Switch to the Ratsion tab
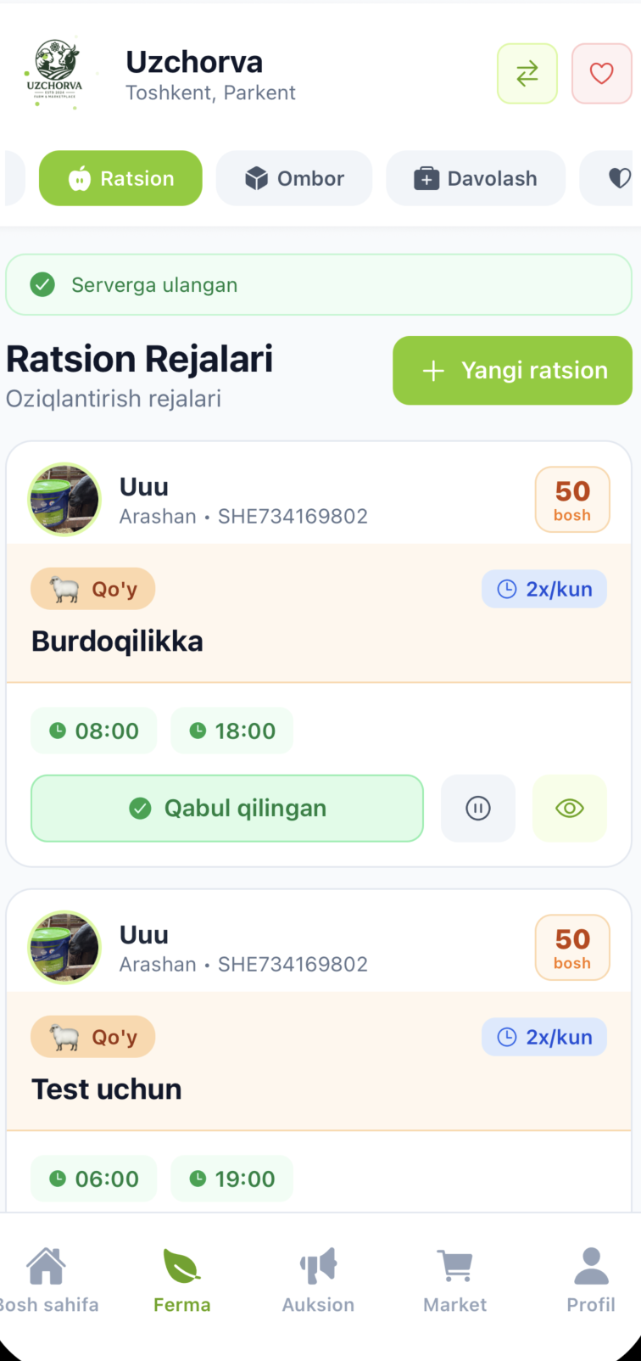Viewport: 641px width, 1361px height. coord(120,178)
